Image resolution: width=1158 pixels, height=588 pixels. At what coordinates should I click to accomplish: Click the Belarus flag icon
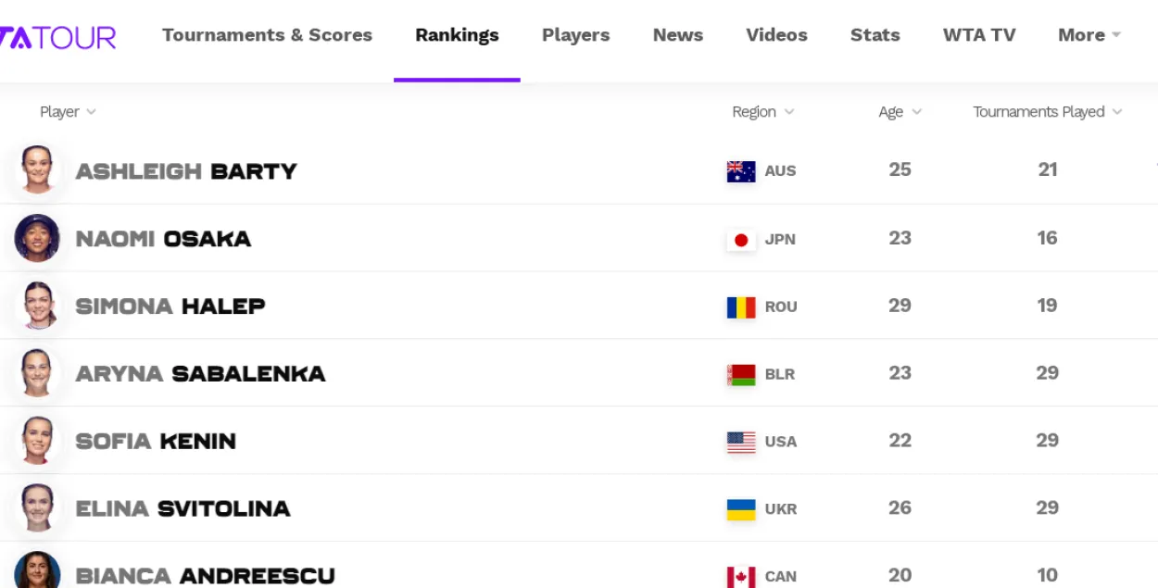click(x=741, y=375)
